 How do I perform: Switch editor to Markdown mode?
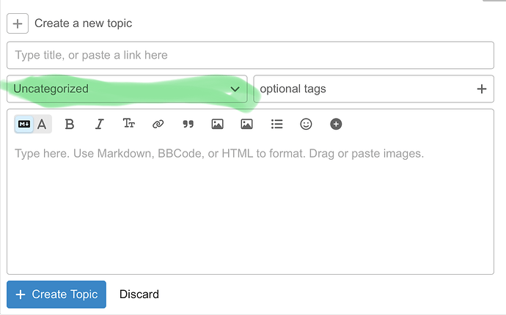tap(24, 125)
